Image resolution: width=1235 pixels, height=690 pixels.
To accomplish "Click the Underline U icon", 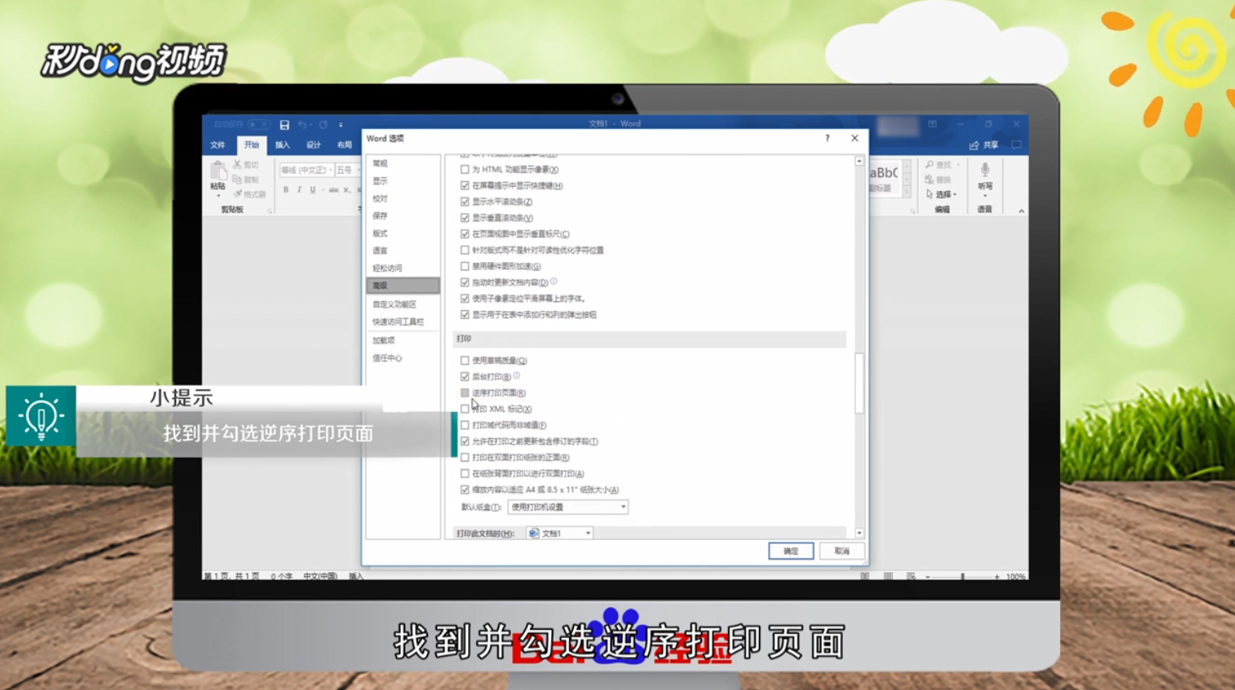I will pyautogui.click(x=313, y=190).
